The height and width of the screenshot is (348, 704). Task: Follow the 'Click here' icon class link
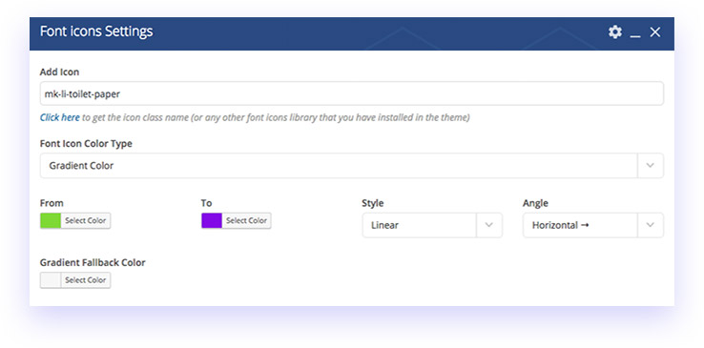[x=60, y=117]
